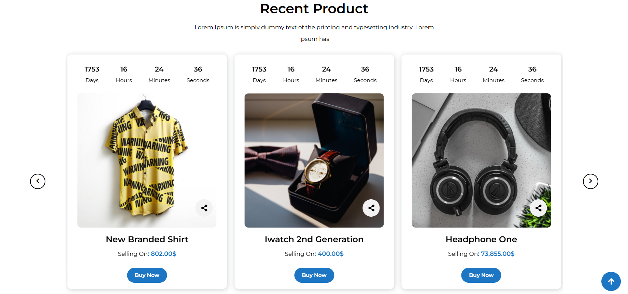The height and width of the screenshot is (294, 628).
Task: Open Iwatch 2nd Generation title link
Action: tap(314, 239)
